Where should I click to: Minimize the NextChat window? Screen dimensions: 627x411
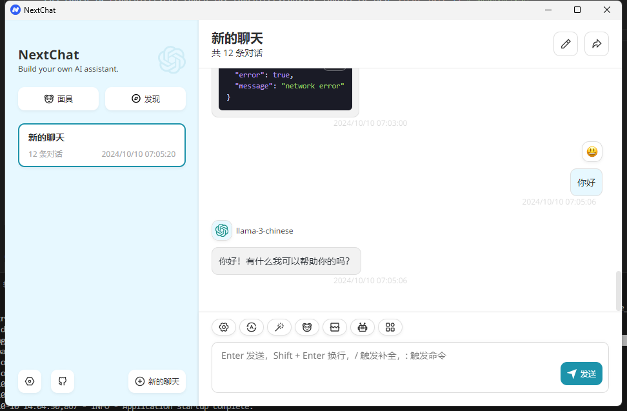point(548,10)
